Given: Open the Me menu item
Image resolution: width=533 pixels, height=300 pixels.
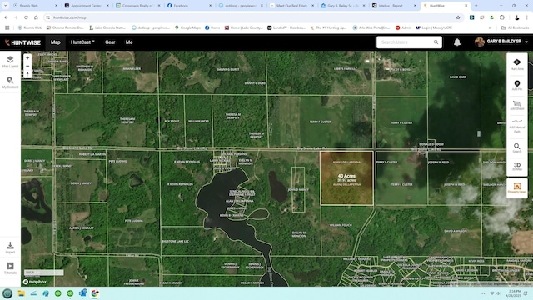Looking at the screenshot, I should (129, 42).
